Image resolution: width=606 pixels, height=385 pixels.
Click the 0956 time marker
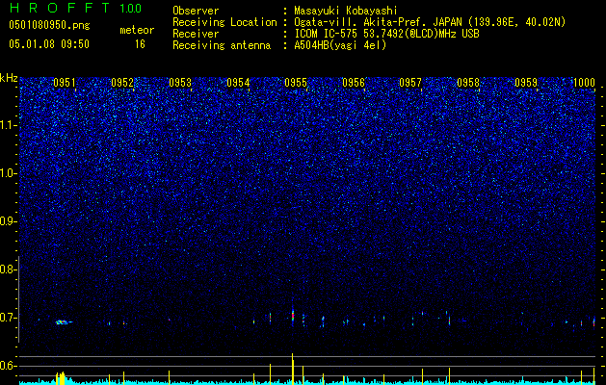pos(354,83)
